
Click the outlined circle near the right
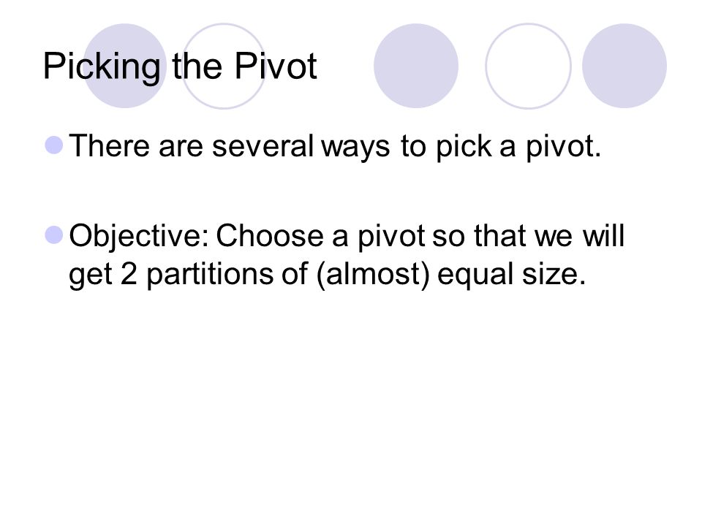[528, 66]
